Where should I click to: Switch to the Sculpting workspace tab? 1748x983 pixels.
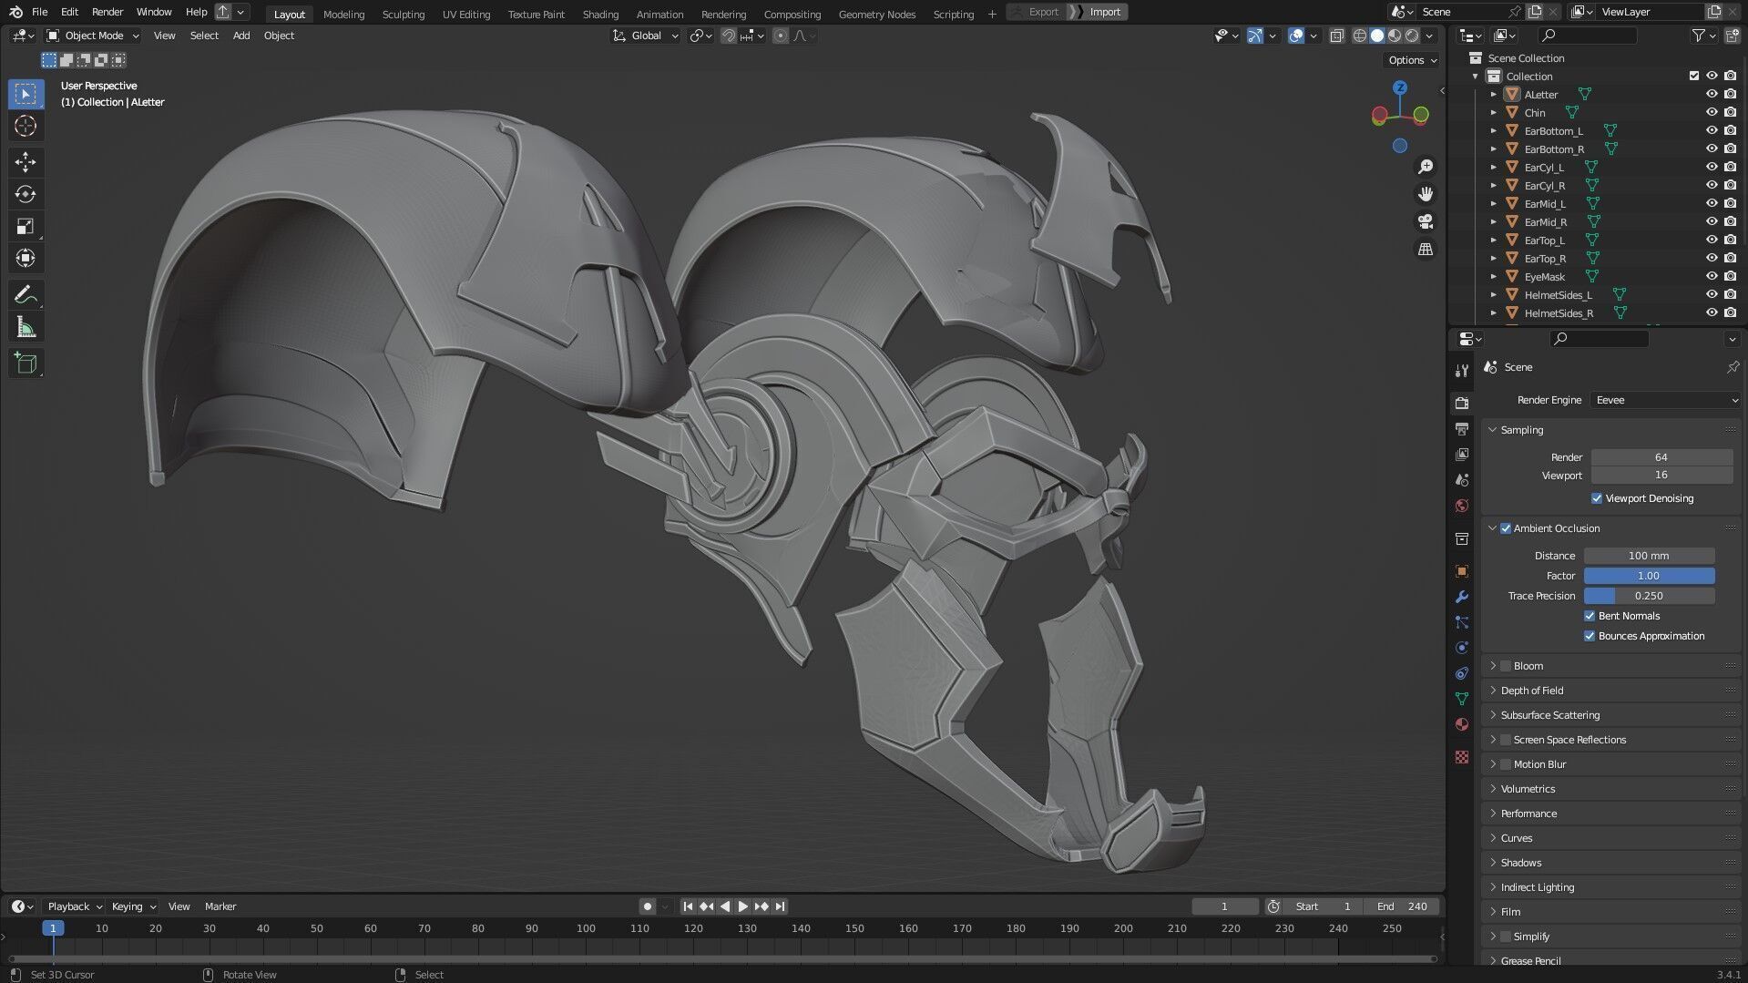coord(404,14)
